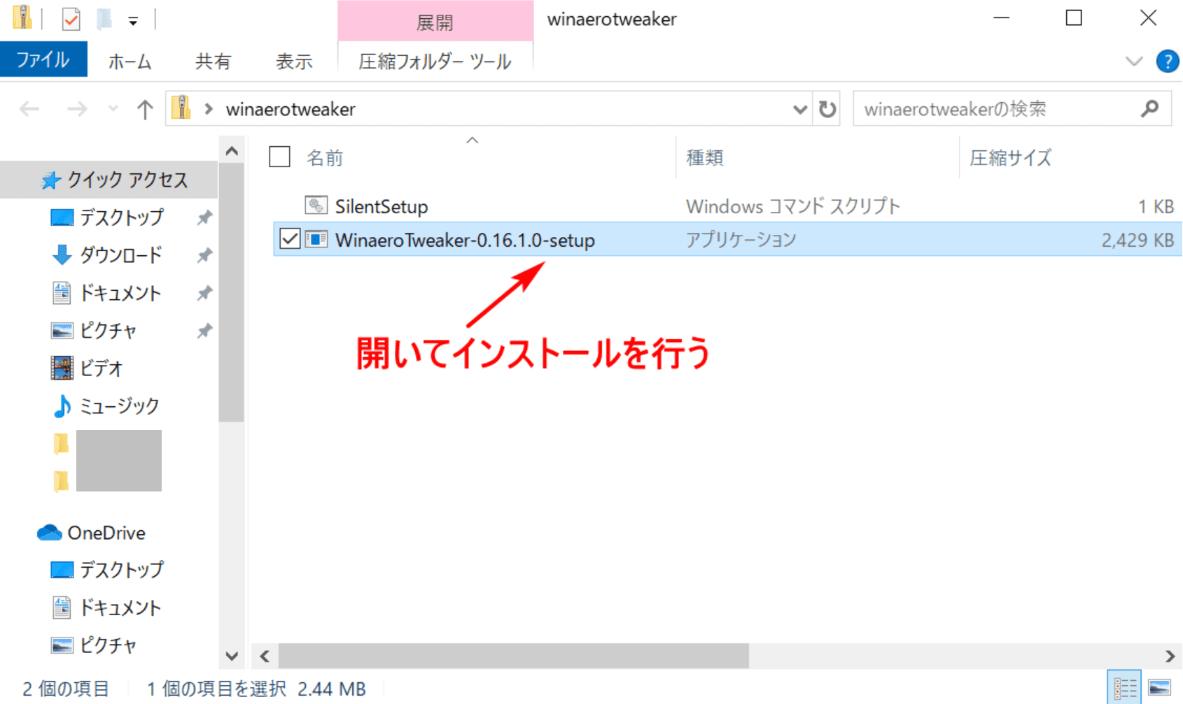1183x704 pixels.
Task: Unpin ドキュメント using its pin icon
Action: point(204,294)
